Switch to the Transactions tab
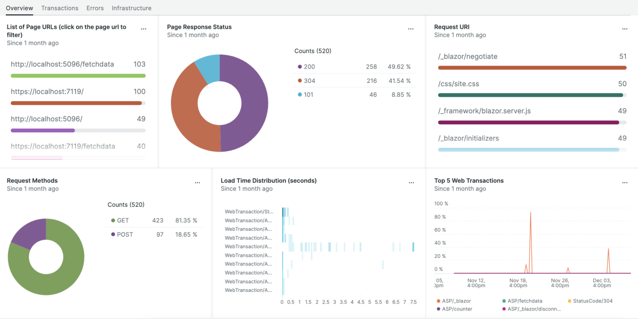The image size is (638, 319). click(60, 8)
